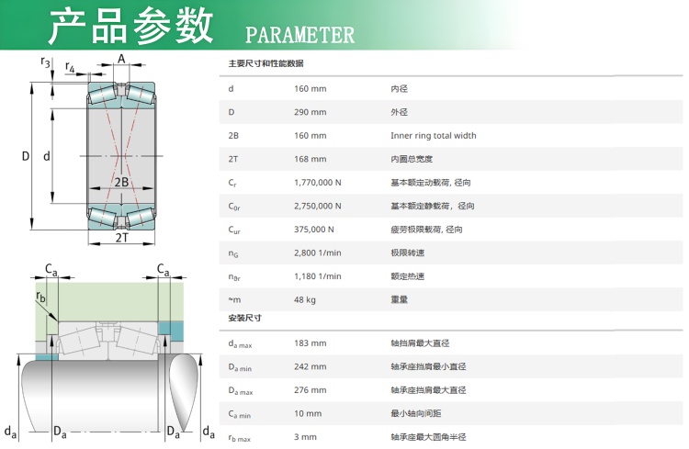Screen dimensions: 689x449
Task: Click the 轴承座挡肩最大直径 description text
Action: [428, 390]
